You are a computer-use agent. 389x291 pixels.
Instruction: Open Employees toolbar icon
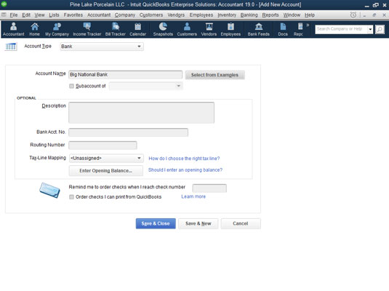230,29
